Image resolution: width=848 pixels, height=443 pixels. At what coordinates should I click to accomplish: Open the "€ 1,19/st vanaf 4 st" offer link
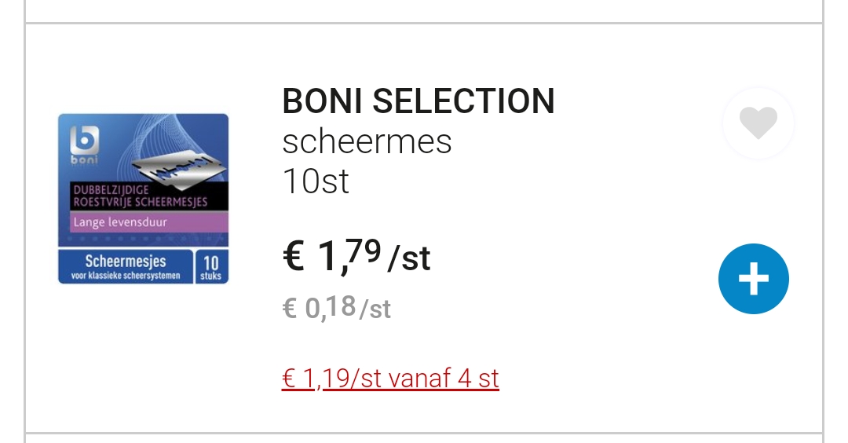(x=390, y=379)
